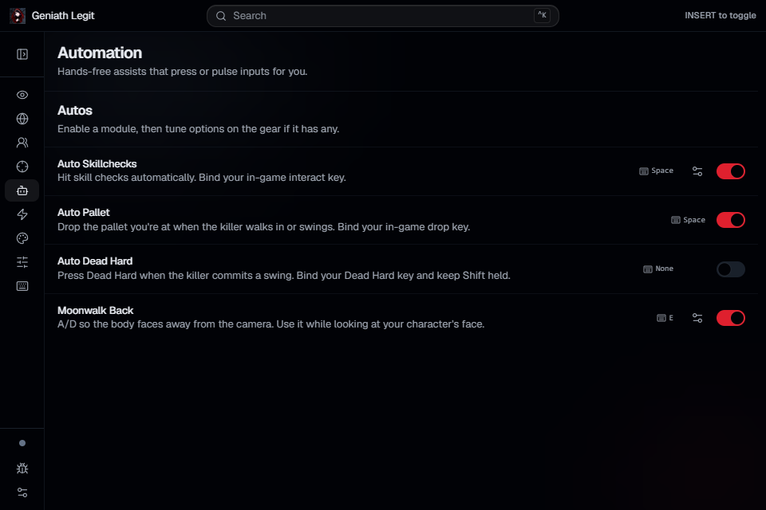The height and width of the screenshot is (510, 766).
Task: Click the Search input field
Action: pyautogui.click(x=382, y=16)
